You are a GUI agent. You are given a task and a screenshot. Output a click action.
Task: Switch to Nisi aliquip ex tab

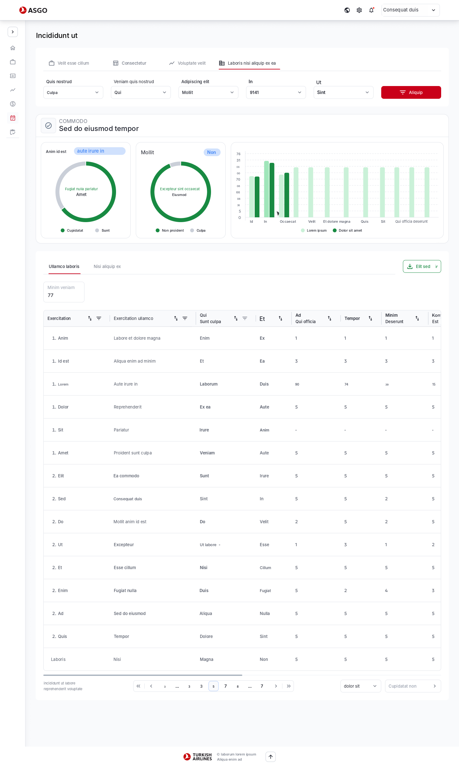click(107, 266)
